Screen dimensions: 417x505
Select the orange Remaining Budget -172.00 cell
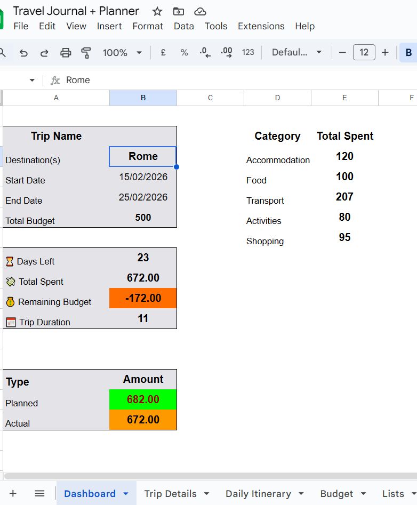[143, 298]
